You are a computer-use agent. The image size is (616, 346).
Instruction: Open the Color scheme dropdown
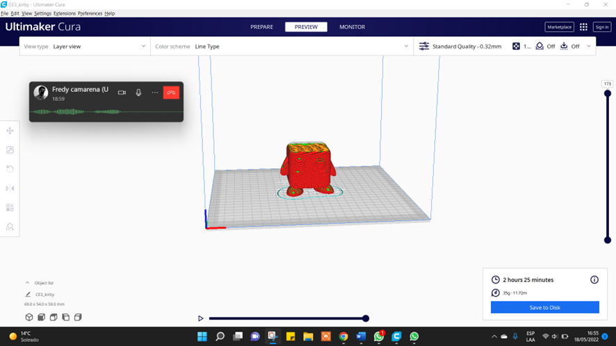282,47
